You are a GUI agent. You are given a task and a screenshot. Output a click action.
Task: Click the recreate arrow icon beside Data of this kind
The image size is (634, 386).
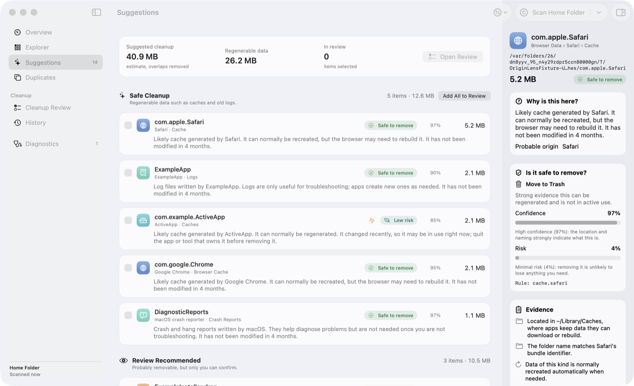[519, 364]
